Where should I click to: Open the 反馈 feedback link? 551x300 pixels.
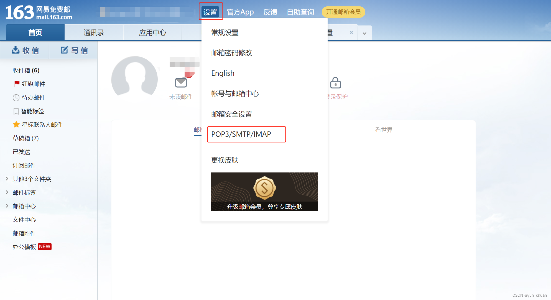pyautogui.click(x=270, y=12)
